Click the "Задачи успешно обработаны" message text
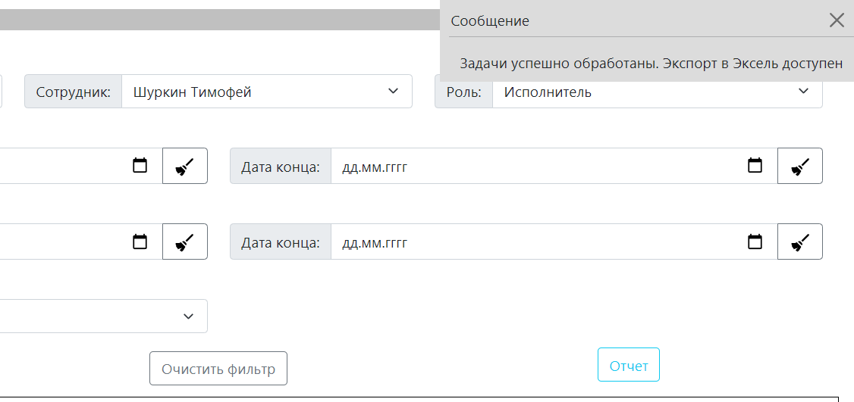 (x=651, y=64)
